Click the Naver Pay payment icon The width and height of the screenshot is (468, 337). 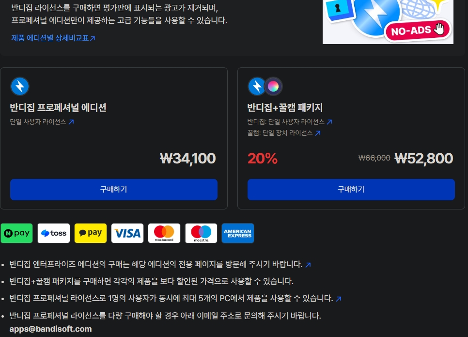(x=16, y=233)
